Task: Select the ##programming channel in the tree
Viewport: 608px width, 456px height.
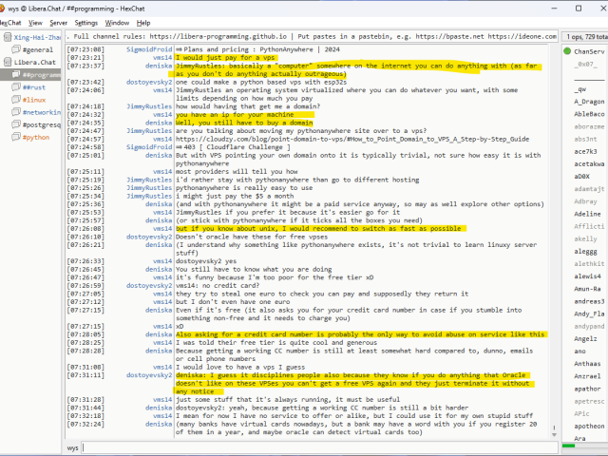Action: coord(40,74)
